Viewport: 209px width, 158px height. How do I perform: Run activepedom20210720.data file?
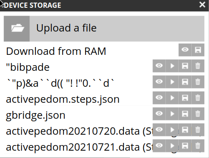coord(172,130)
